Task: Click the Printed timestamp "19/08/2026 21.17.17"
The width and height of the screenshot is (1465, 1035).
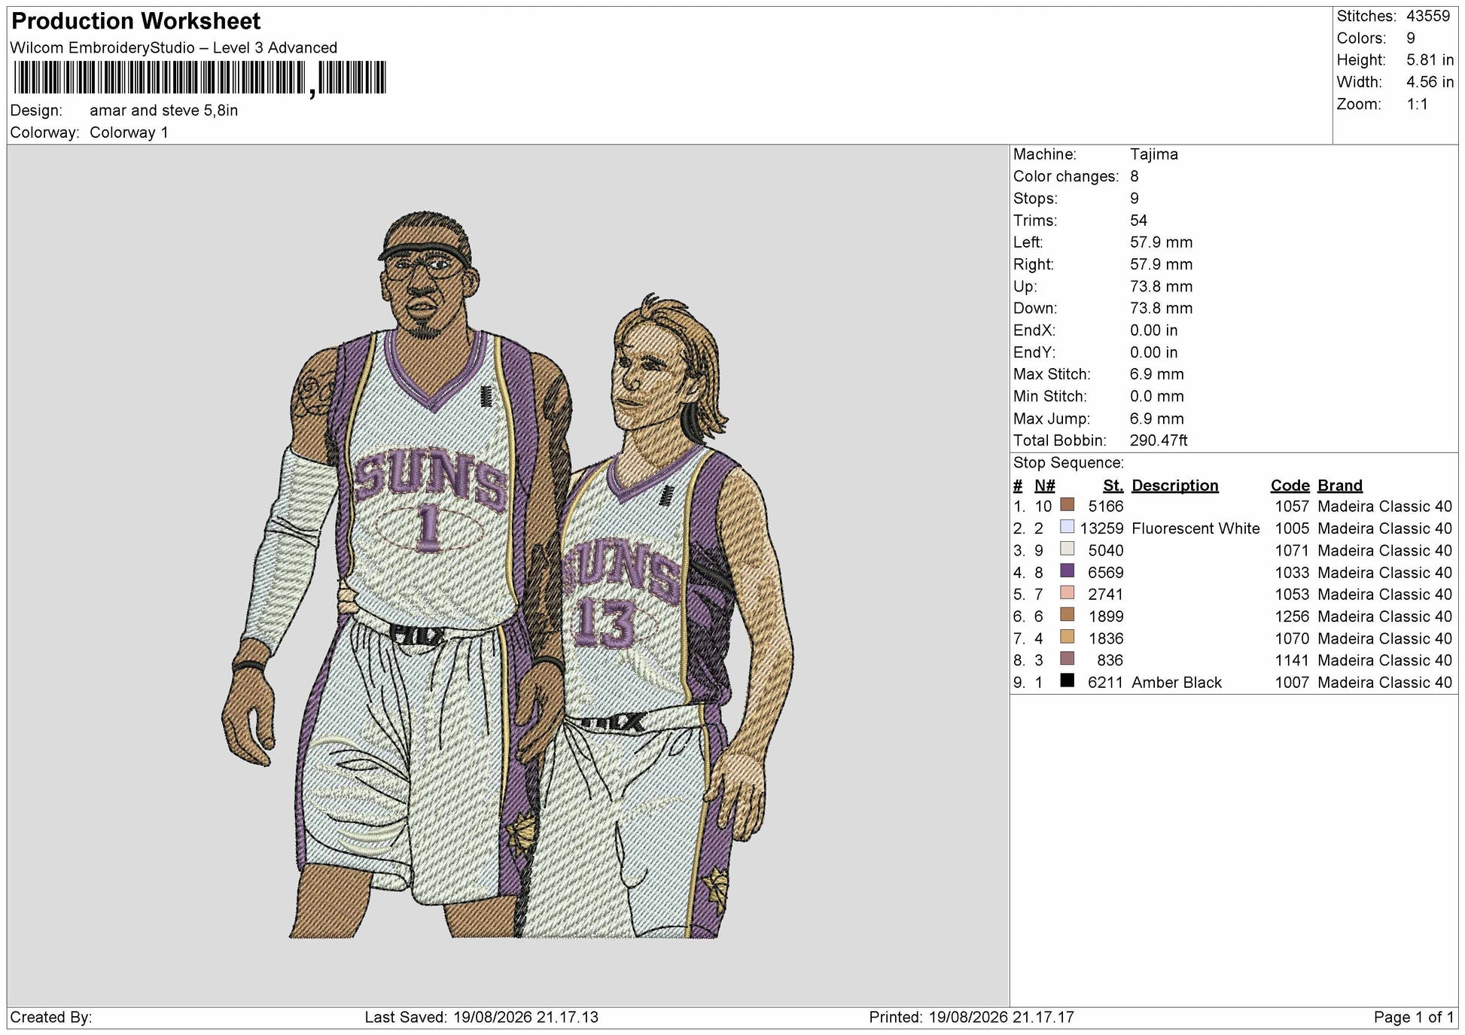Action: click(x=1001, y=1018)
